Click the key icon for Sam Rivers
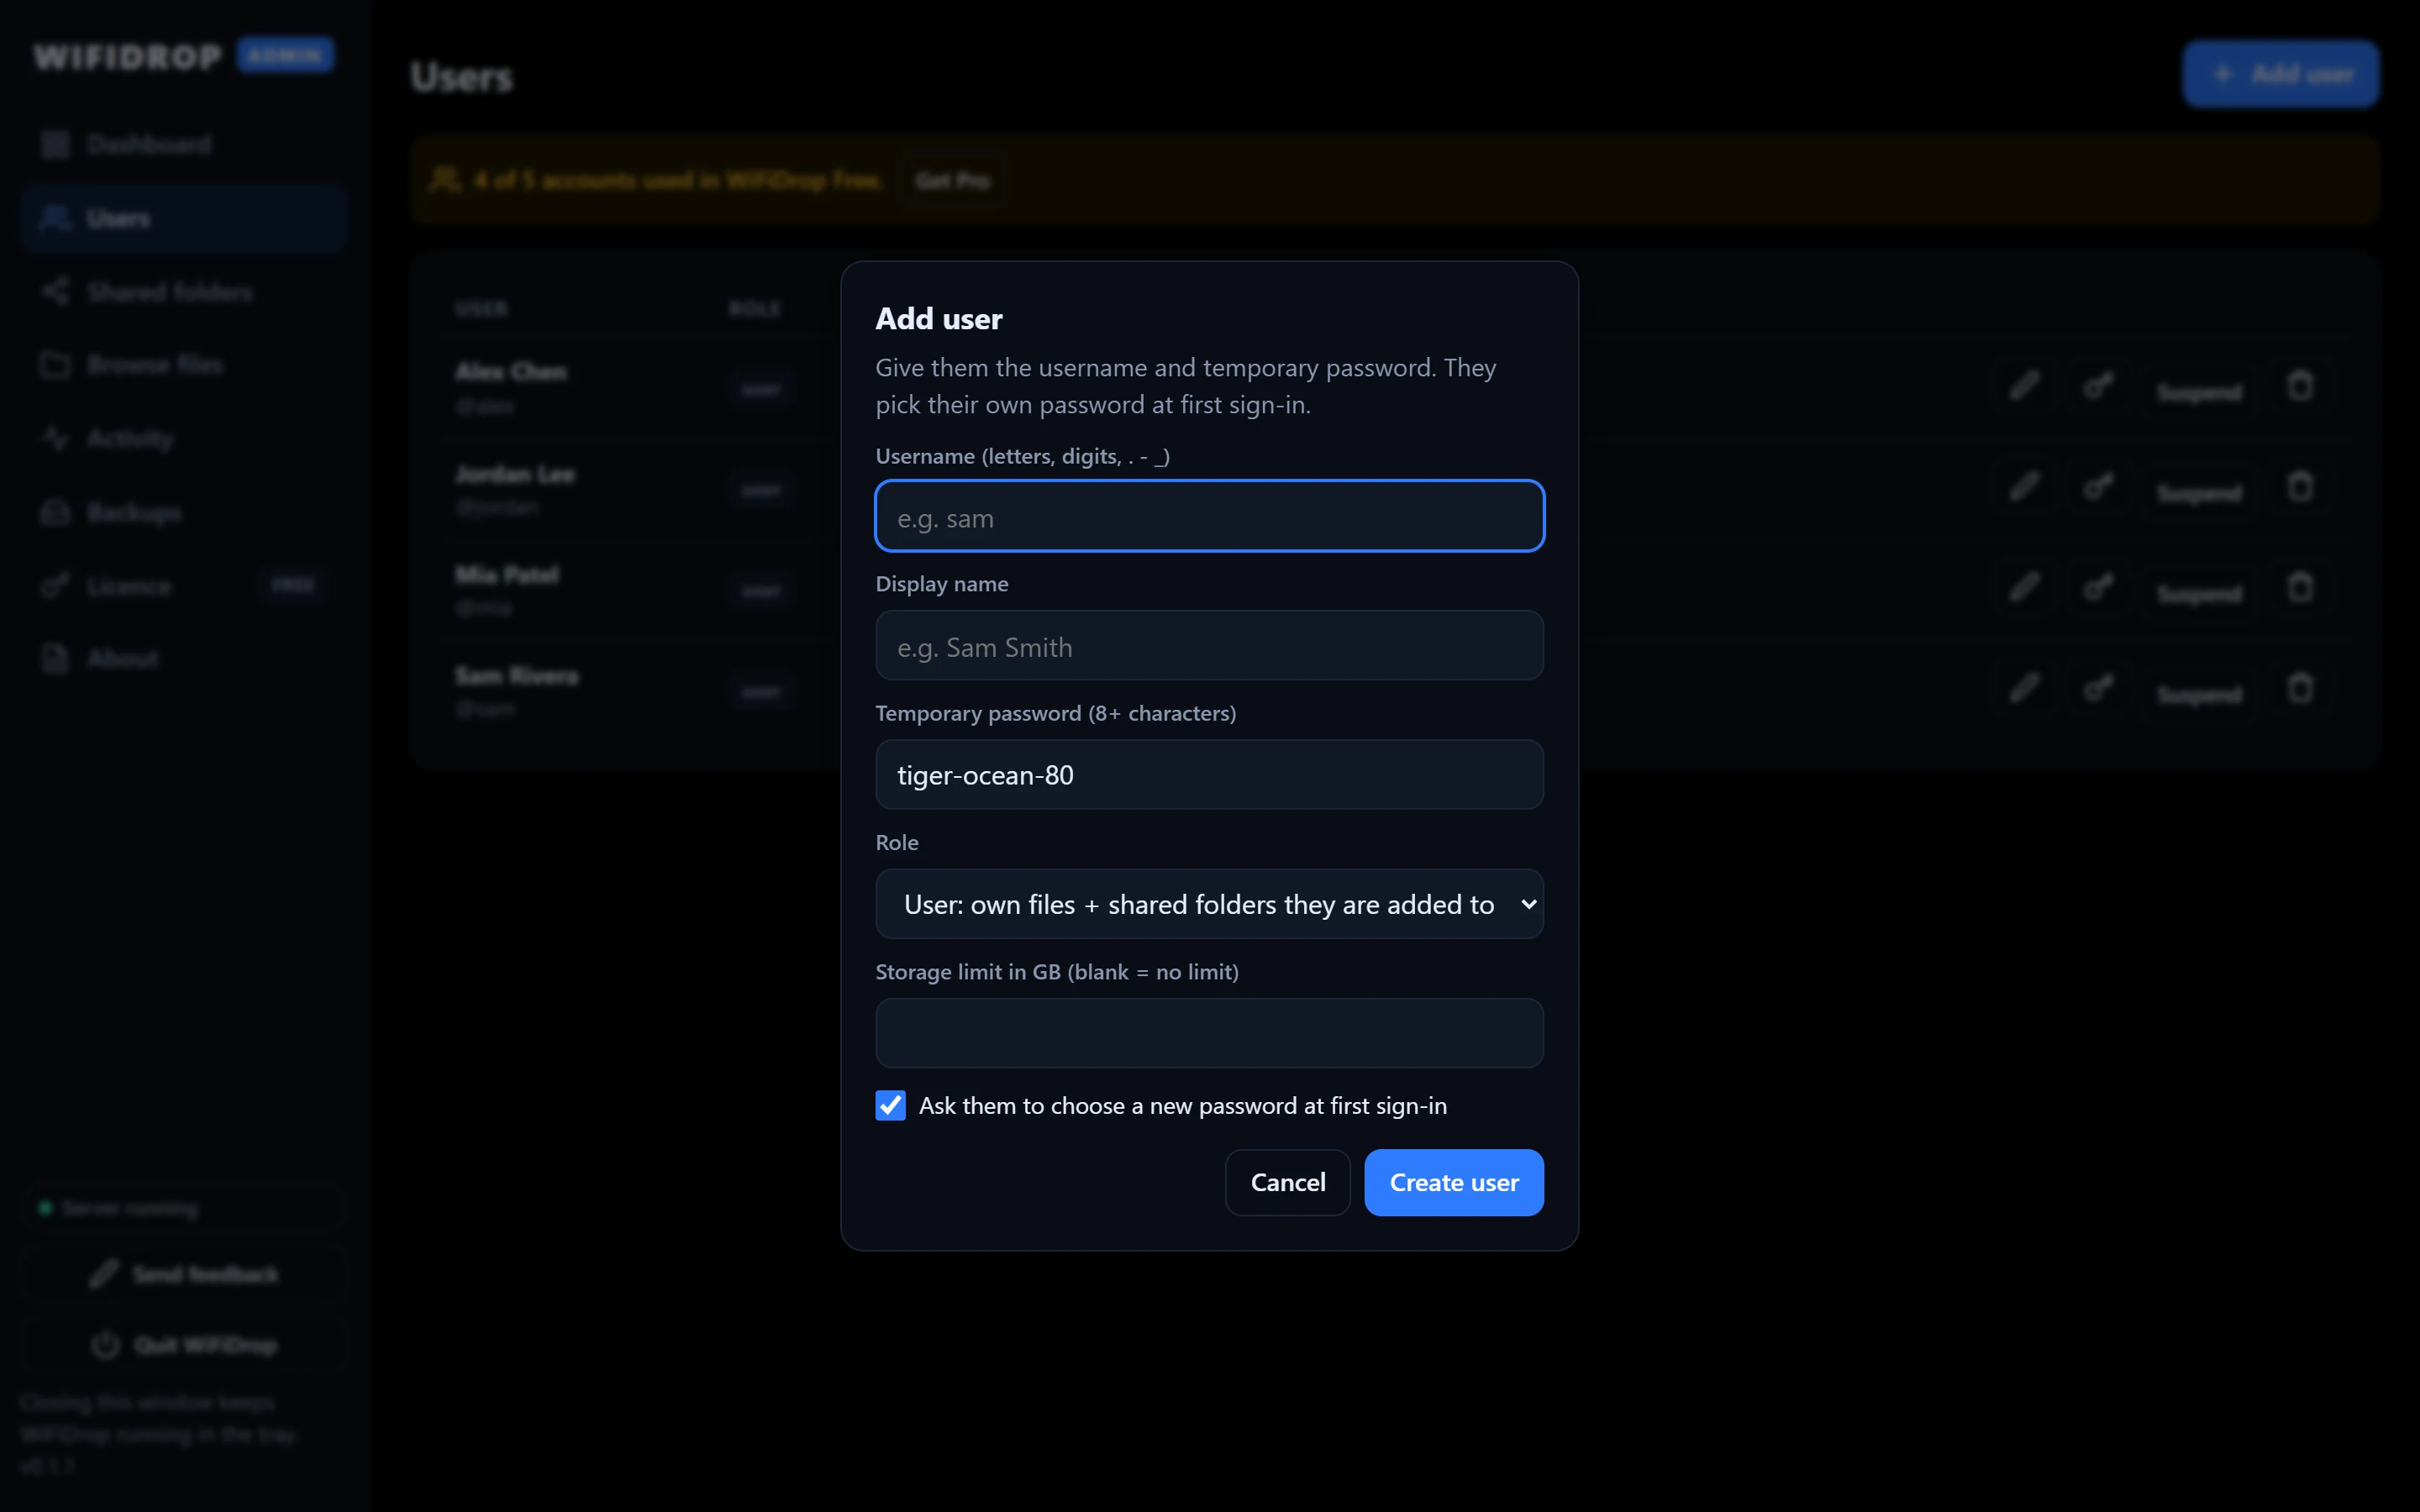Image resolution: width=2420 pixels, height=1512 pixels. click(2098, 688)
